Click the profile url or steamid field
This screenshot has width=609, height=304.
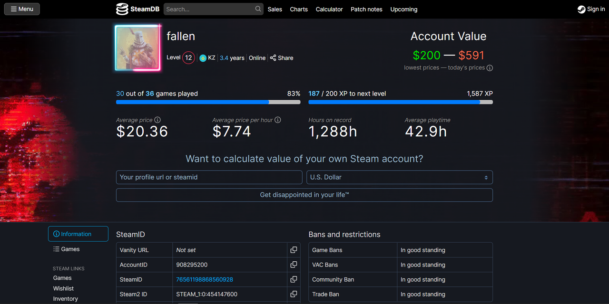pos(209,177)
